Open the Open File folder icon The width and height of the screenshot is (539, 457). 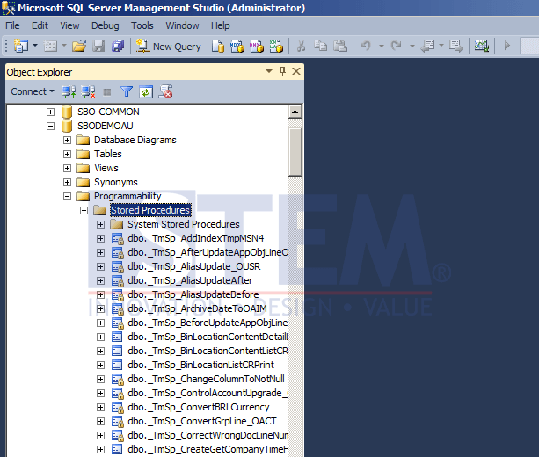79,46
